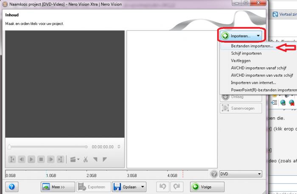
Task: Click the disc capacity bar near 2.0GB
Action: pyautogui.click(x=92, y=174)
